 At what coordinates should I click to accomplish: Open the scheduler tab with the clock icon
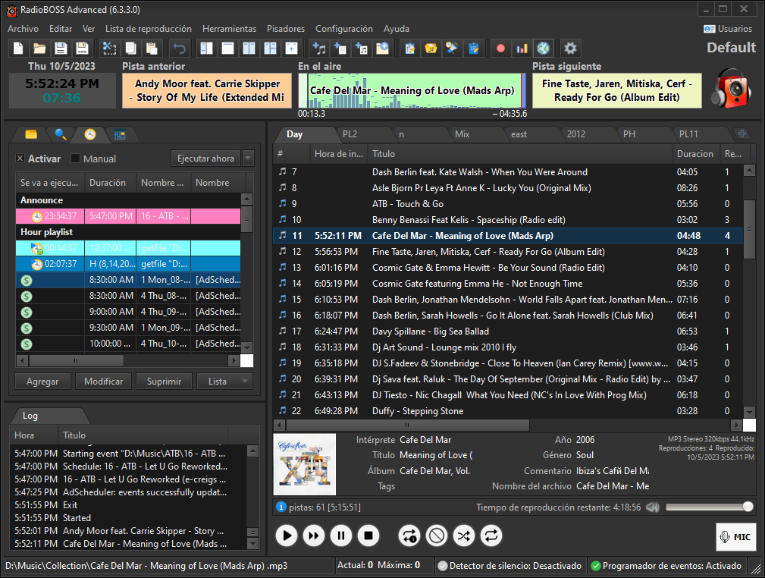tap(90, 134)
